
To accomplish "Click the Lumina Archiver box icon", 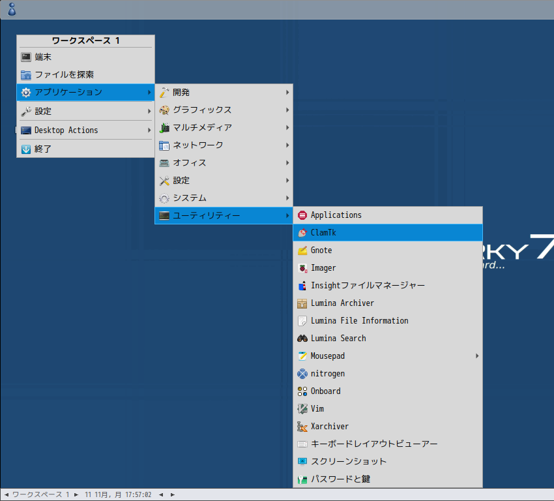I will tap(302, 303).
